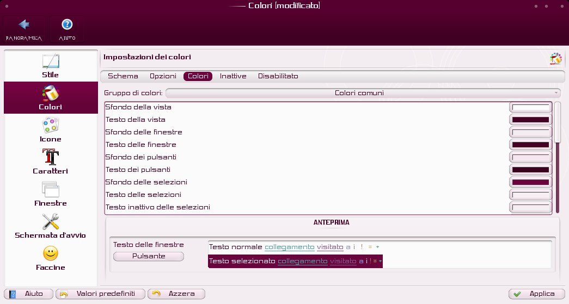Click 'collegamento' link in Testo selezionato preview
Viewport: 569px width, 304px height.
pos(303,261)
